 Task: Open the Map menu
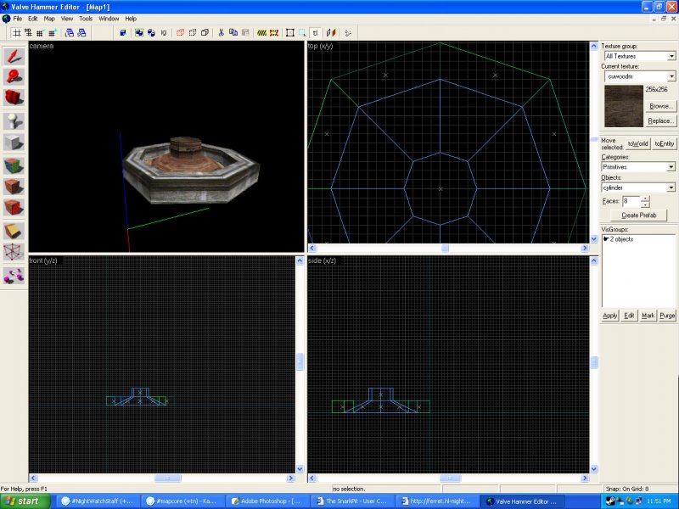click(x=49, y=18)
